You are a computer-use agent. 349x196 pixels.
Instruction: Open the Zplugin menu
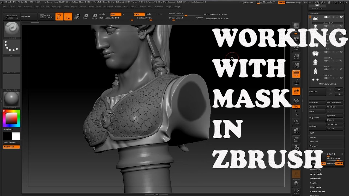(169, 7)
